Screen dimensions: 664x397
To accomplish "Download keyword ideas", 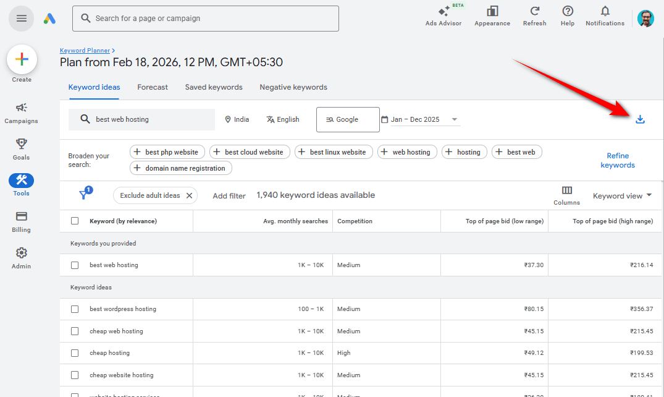I will click(x=640, y=119).
